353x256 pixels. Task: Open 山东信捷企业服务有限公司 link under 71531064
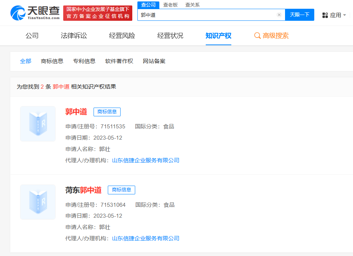tap(146, 238)
